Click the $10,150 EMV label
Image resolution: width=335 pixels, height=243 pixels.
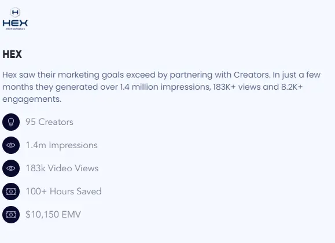coord(53,215)
